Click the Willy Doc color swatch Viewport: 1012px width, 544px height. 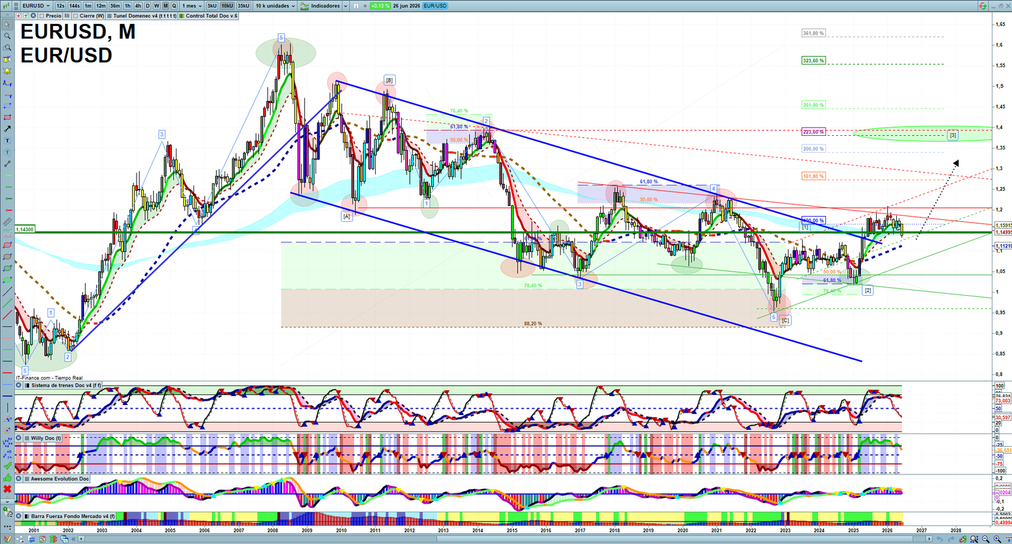click(27, 438)
